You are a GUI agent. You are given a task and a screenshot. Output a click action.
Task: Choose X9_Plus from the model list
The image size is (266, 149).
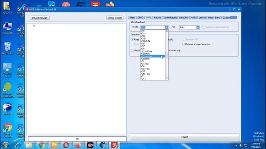tap(153, 64)
